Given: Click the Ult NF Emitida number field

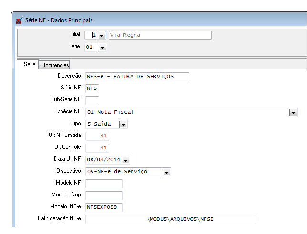Looking at the screenshot, I should click(97, 136).
